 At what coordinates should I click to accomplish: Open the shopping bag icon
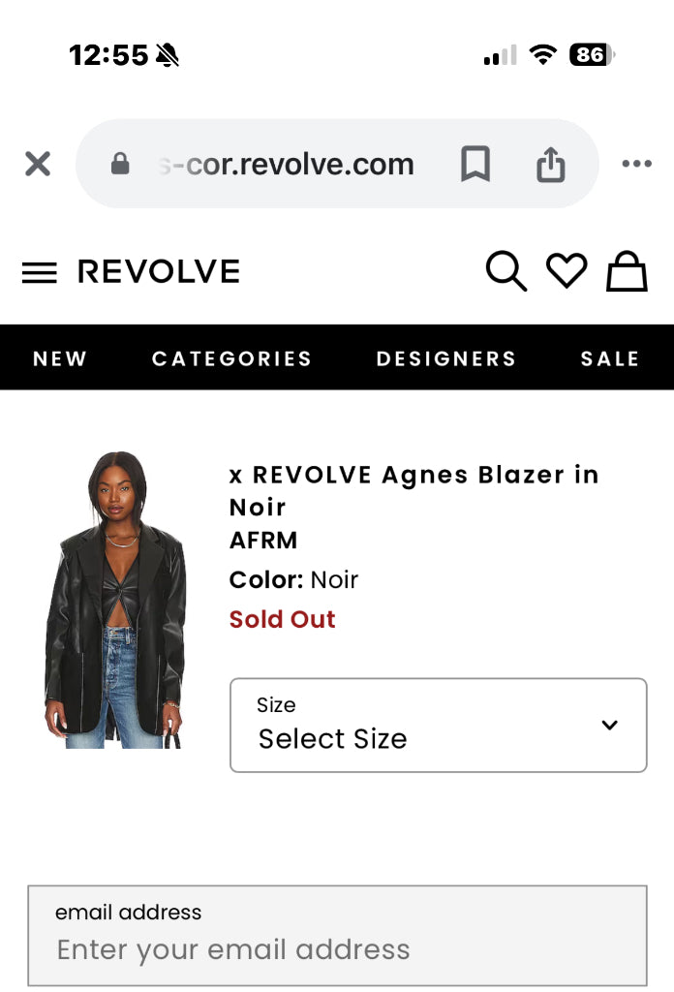coord(627,271)
